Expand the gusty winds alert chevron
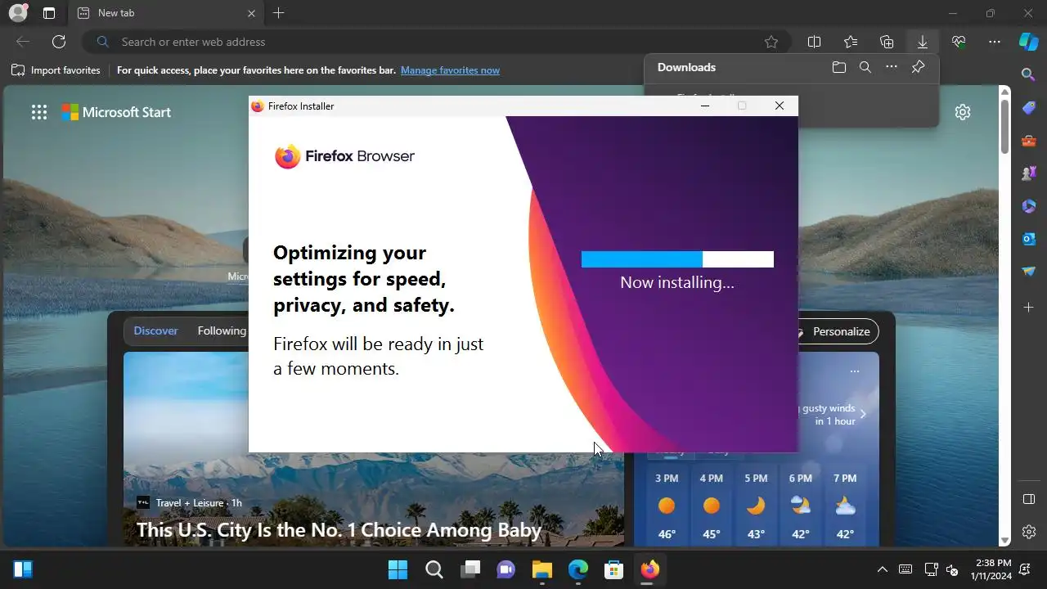 pyautogui.click(x=862, y=414)
